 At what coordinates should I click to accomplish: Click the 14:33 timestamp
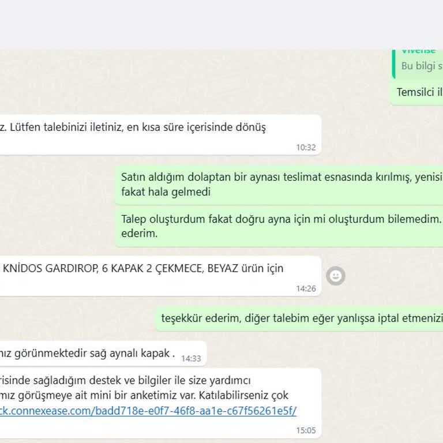tap(191, 359)
